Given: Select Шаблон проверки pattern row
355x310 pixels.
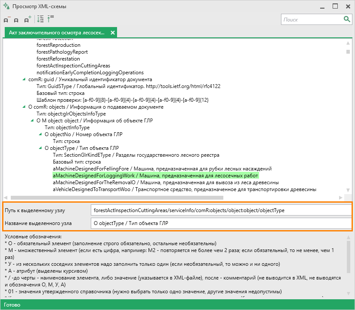Looking at the screenshot, I should click(x=123, y=100).
